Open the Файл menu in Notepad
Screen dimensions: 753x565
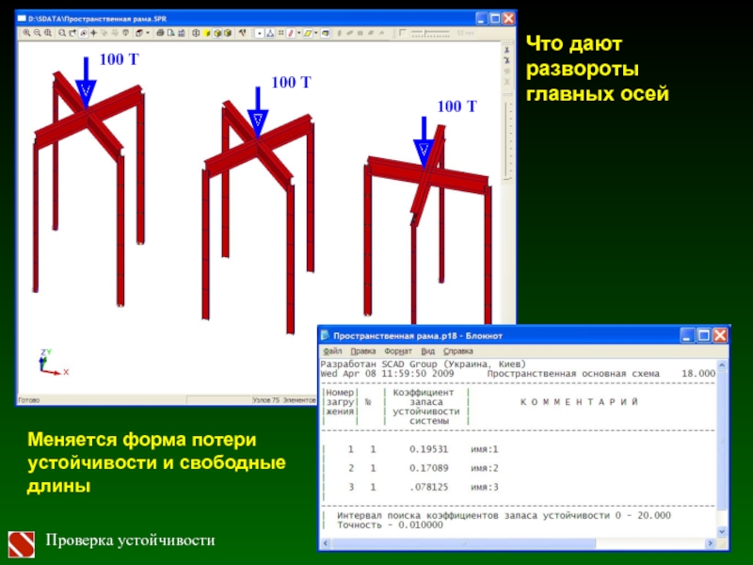point(332,351)
